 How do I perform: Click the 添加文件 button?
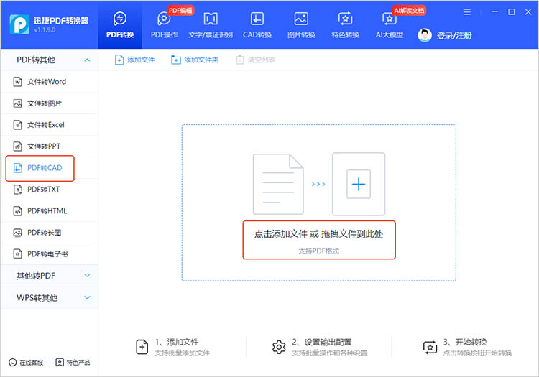click(135, 60)
